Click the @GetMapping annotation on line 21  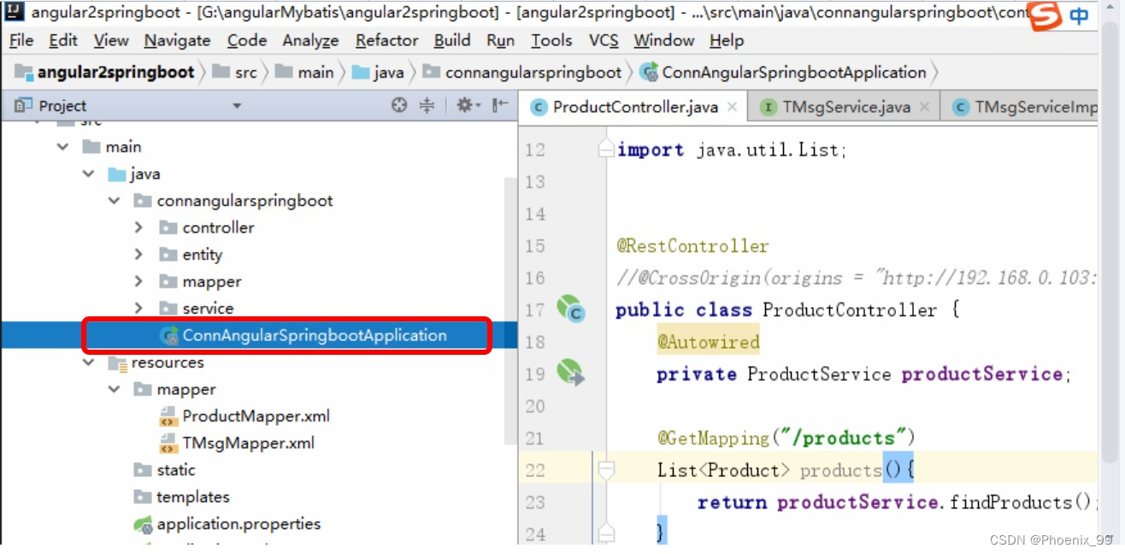tap(713, 439)
